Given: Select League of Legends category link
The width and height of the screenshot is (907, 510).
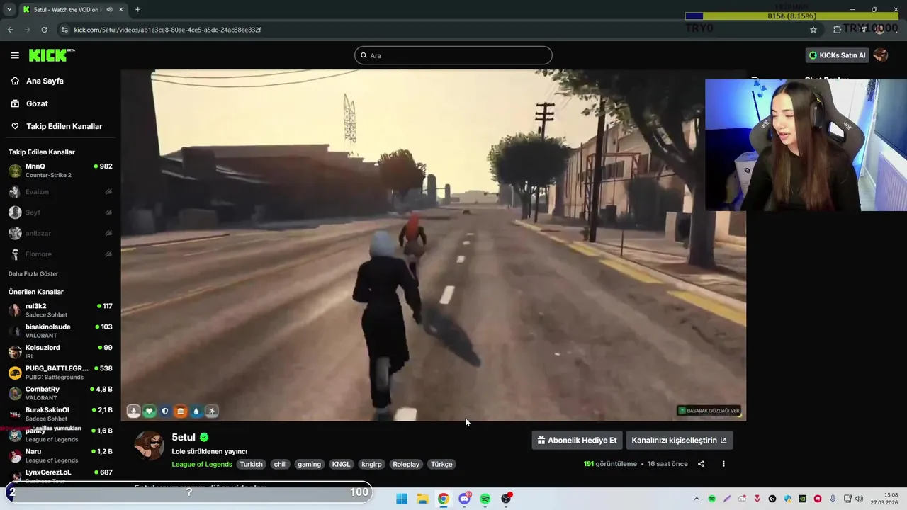Looking at the screenshot, I should pos(202,464).
